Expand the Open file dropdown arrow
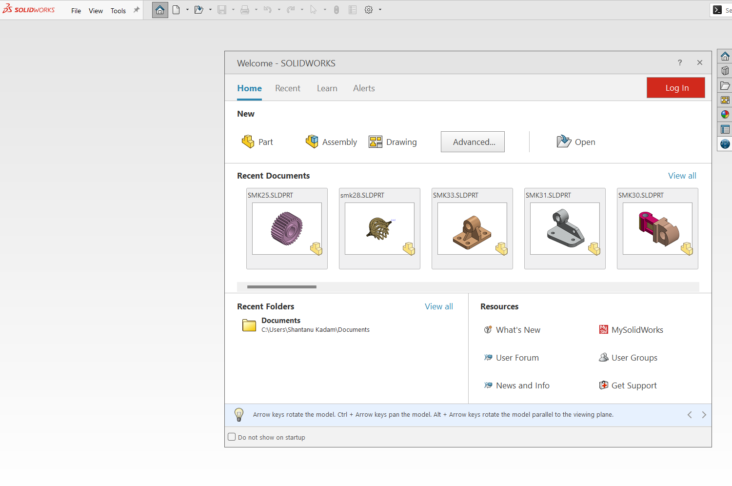This screenshot has width=732, height=486. tap(210, 10)
